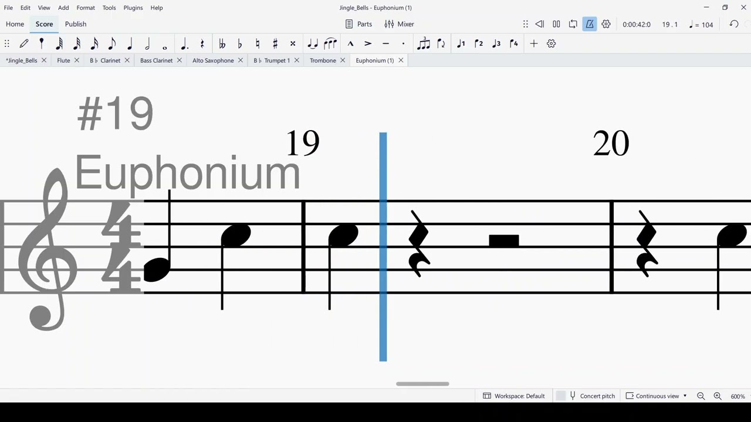Choose the half note duration
The height and width of the screenshot is (422, 751).
[147, 43]
